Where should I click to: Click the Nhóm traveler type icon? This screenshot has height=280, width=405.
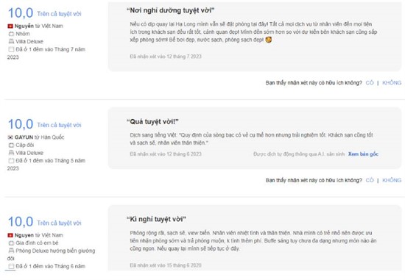[11, 34]
